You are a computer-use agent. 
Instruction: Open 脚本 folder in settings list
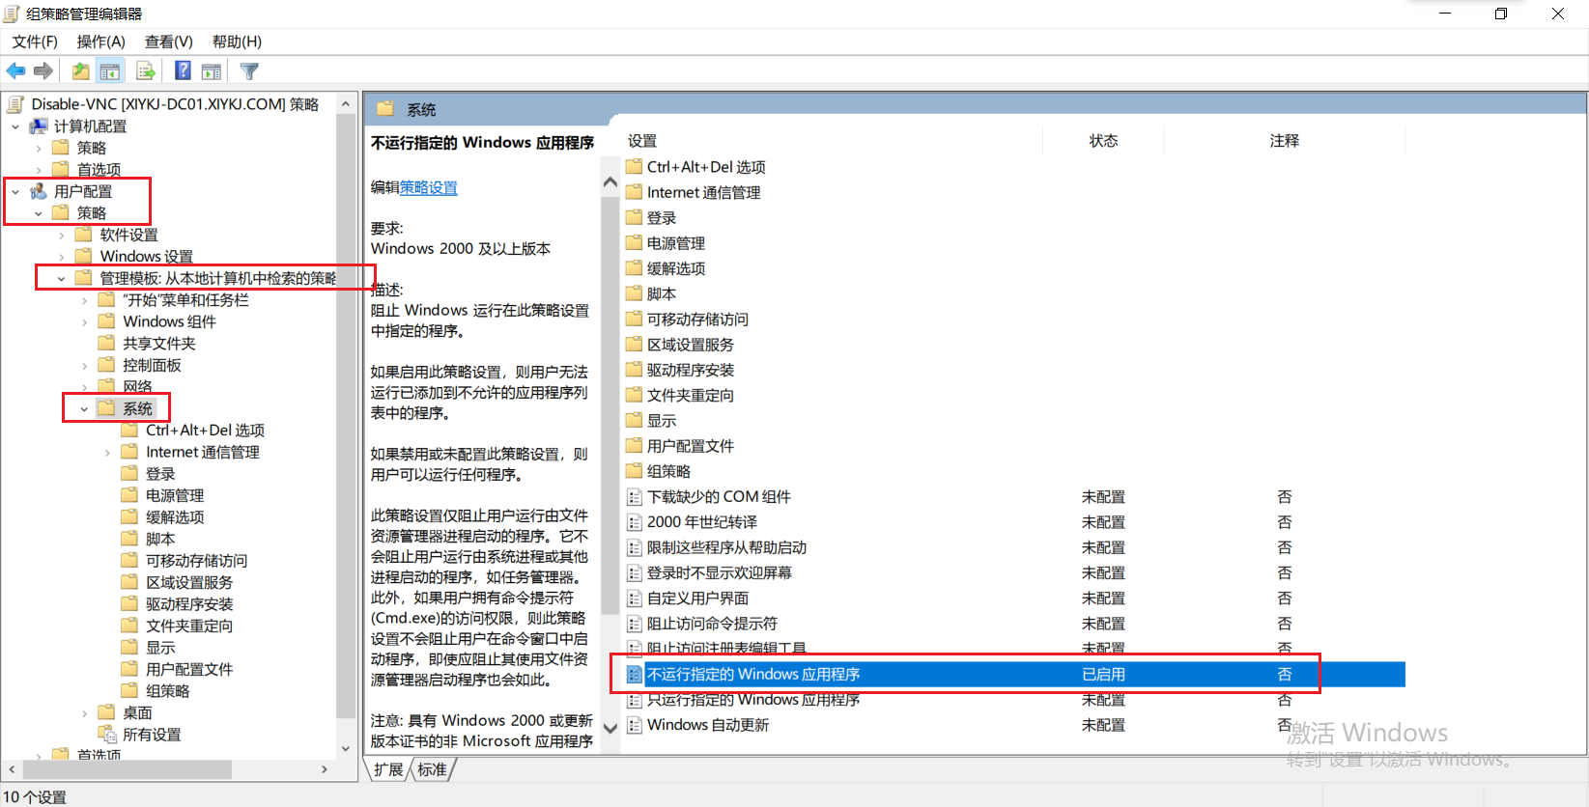(x=662, y=293)
